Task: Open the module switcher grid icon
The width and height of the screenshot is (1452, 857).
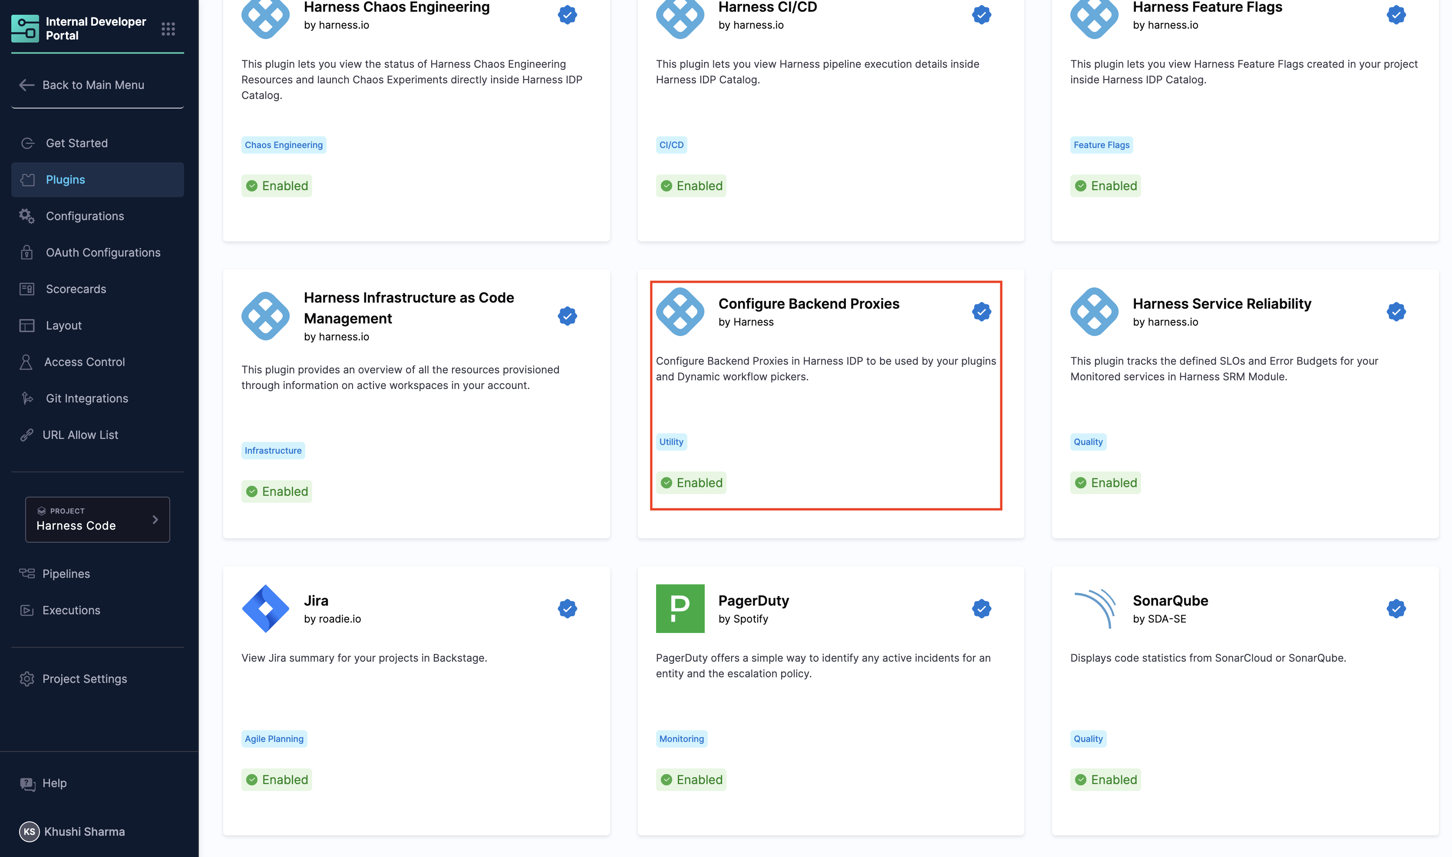Action: 168,29
